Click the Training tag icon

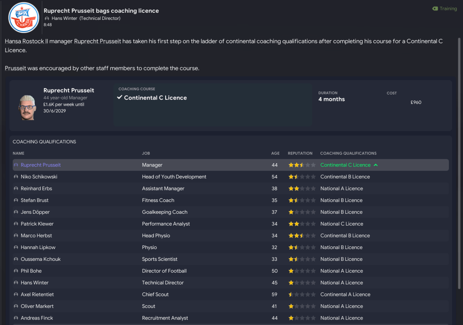point(435,9)
